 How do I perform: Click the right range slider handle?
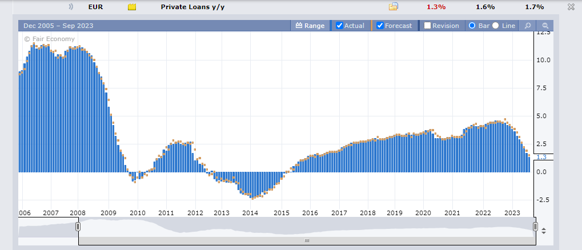(x=535, y=226)
